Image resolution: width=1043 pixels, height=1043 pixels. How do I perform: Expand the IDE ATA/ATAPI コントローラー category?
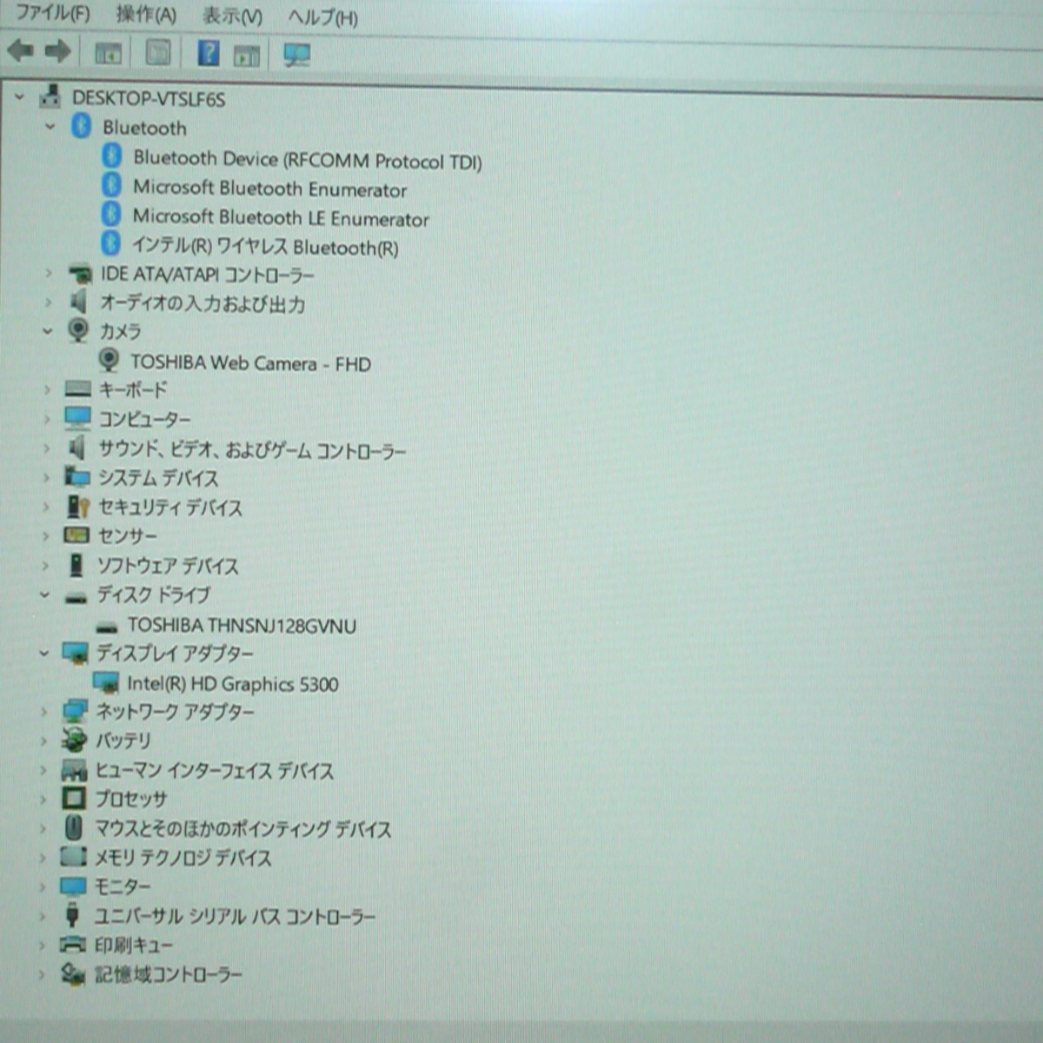point(49,273)
